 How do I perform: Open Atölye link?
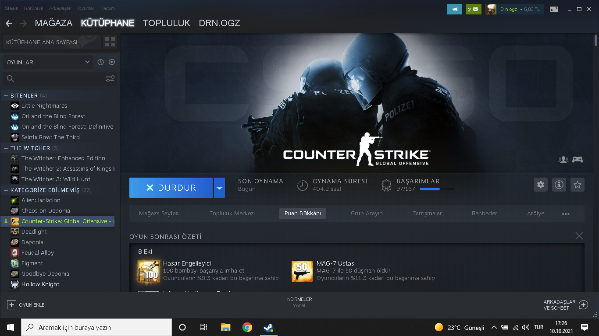click(535, 213)
